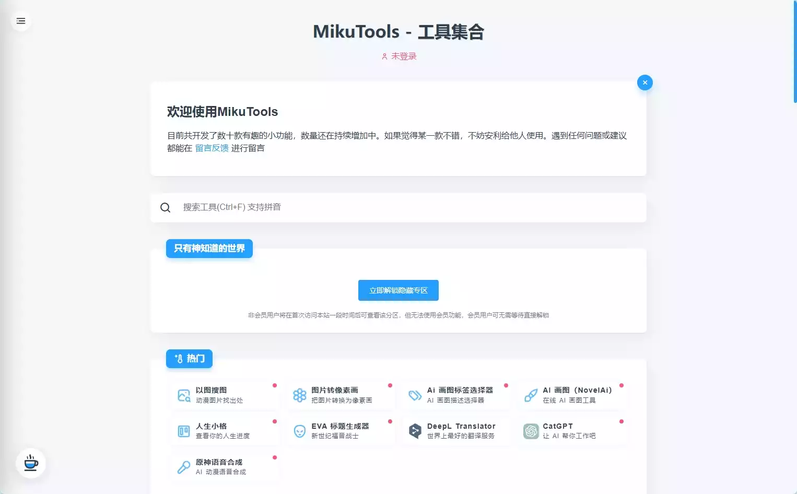Click the 欢迎使用MikuTools heading
Viewport: 797px width, 494px height.
pos(222,112)
